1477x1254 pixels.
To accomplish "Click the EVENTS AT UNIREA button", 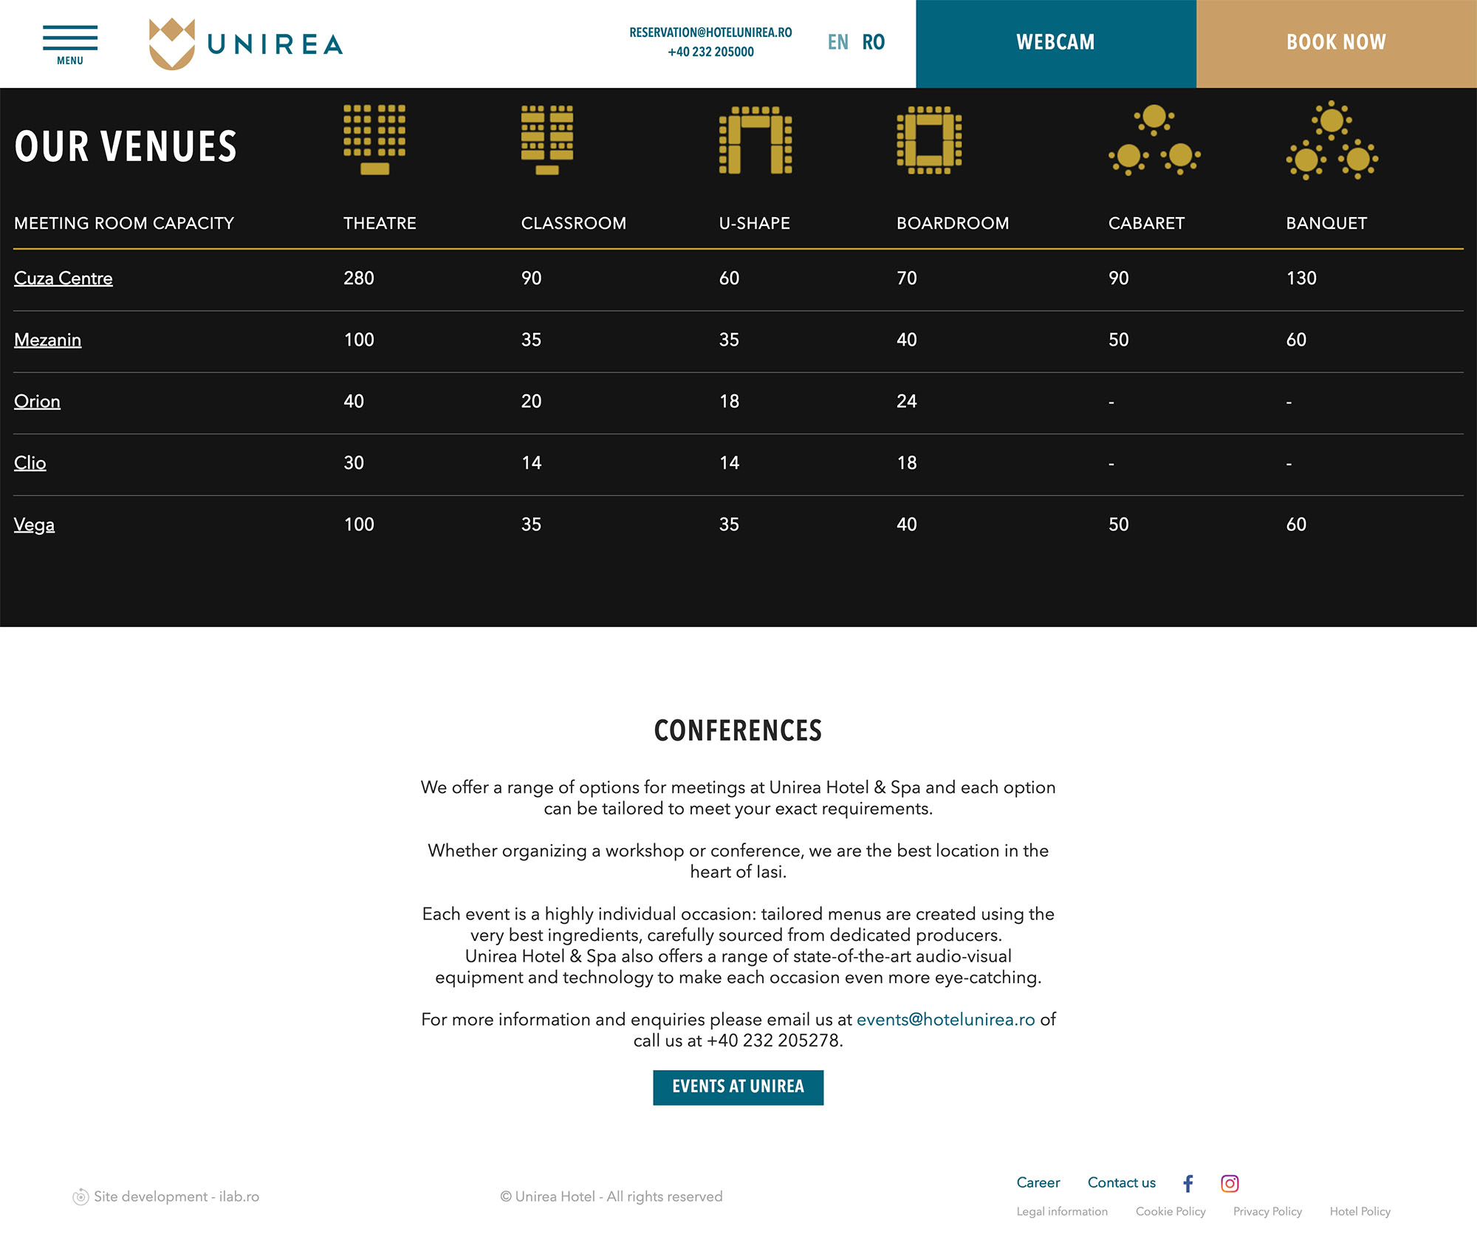I will [738, 1087].
